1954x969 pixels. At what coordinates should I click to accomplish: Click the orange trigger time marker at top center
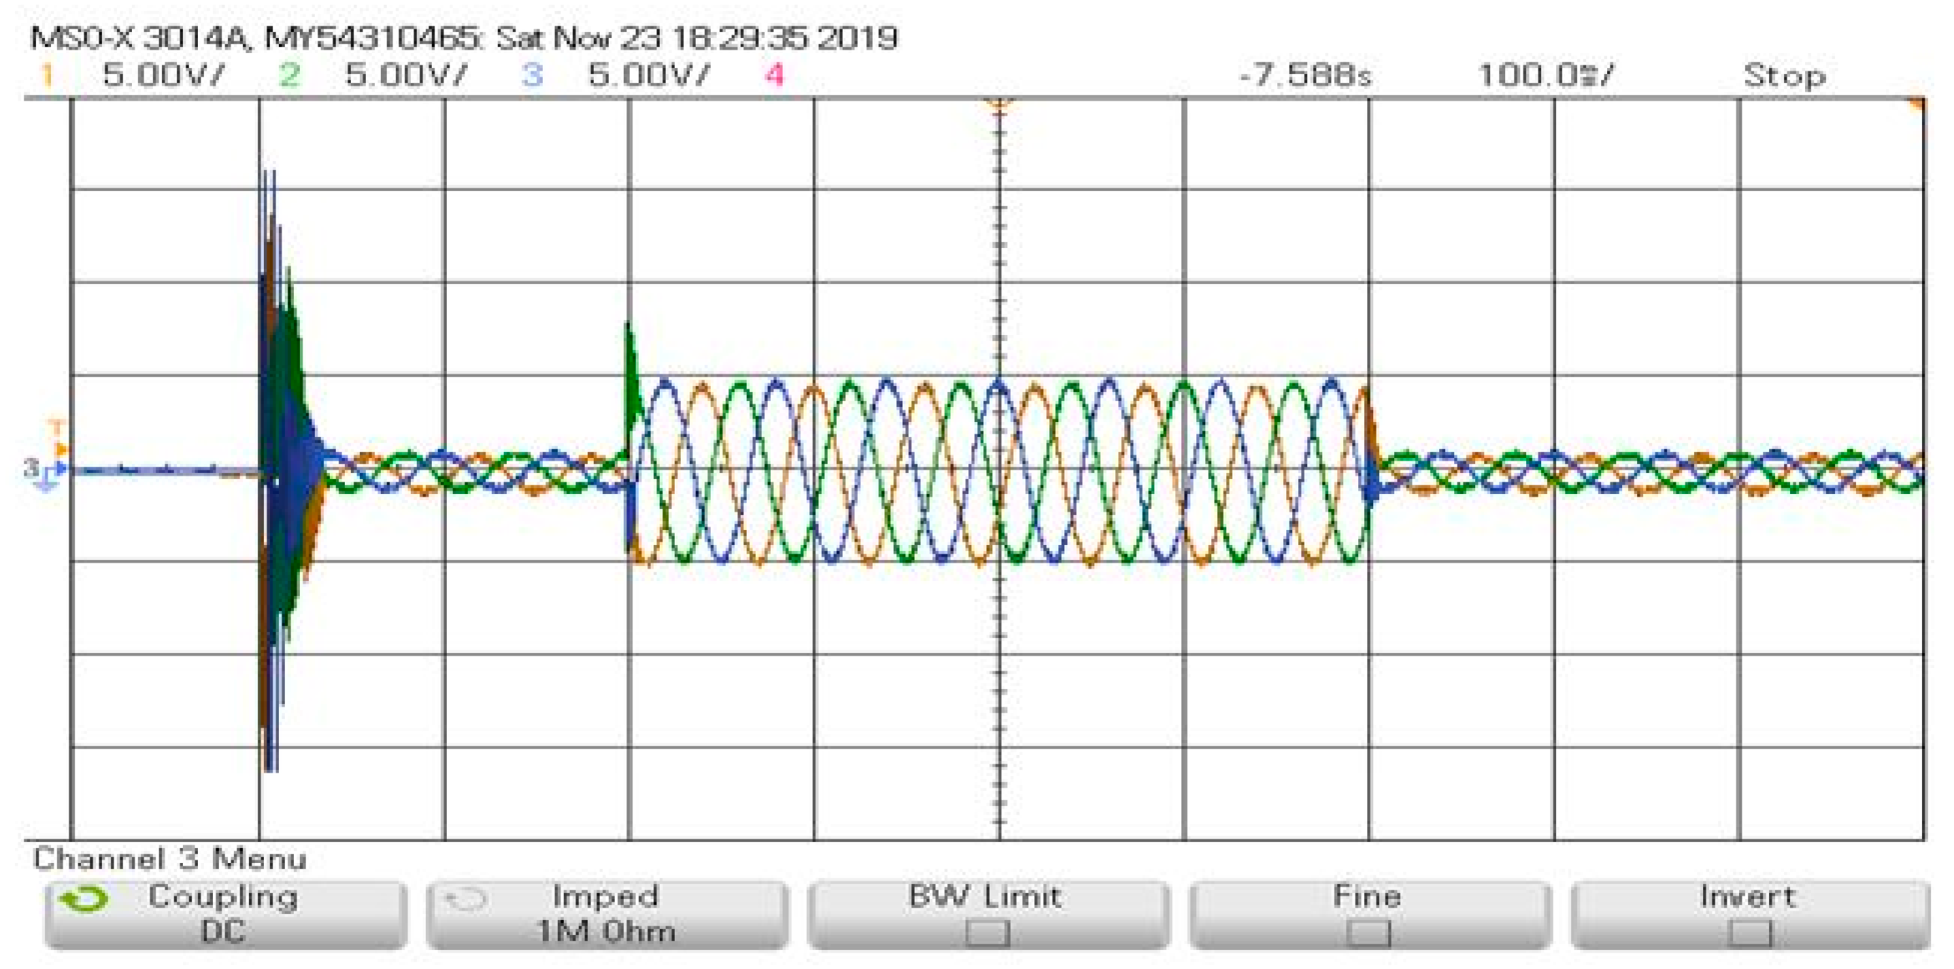click(999, 104)
